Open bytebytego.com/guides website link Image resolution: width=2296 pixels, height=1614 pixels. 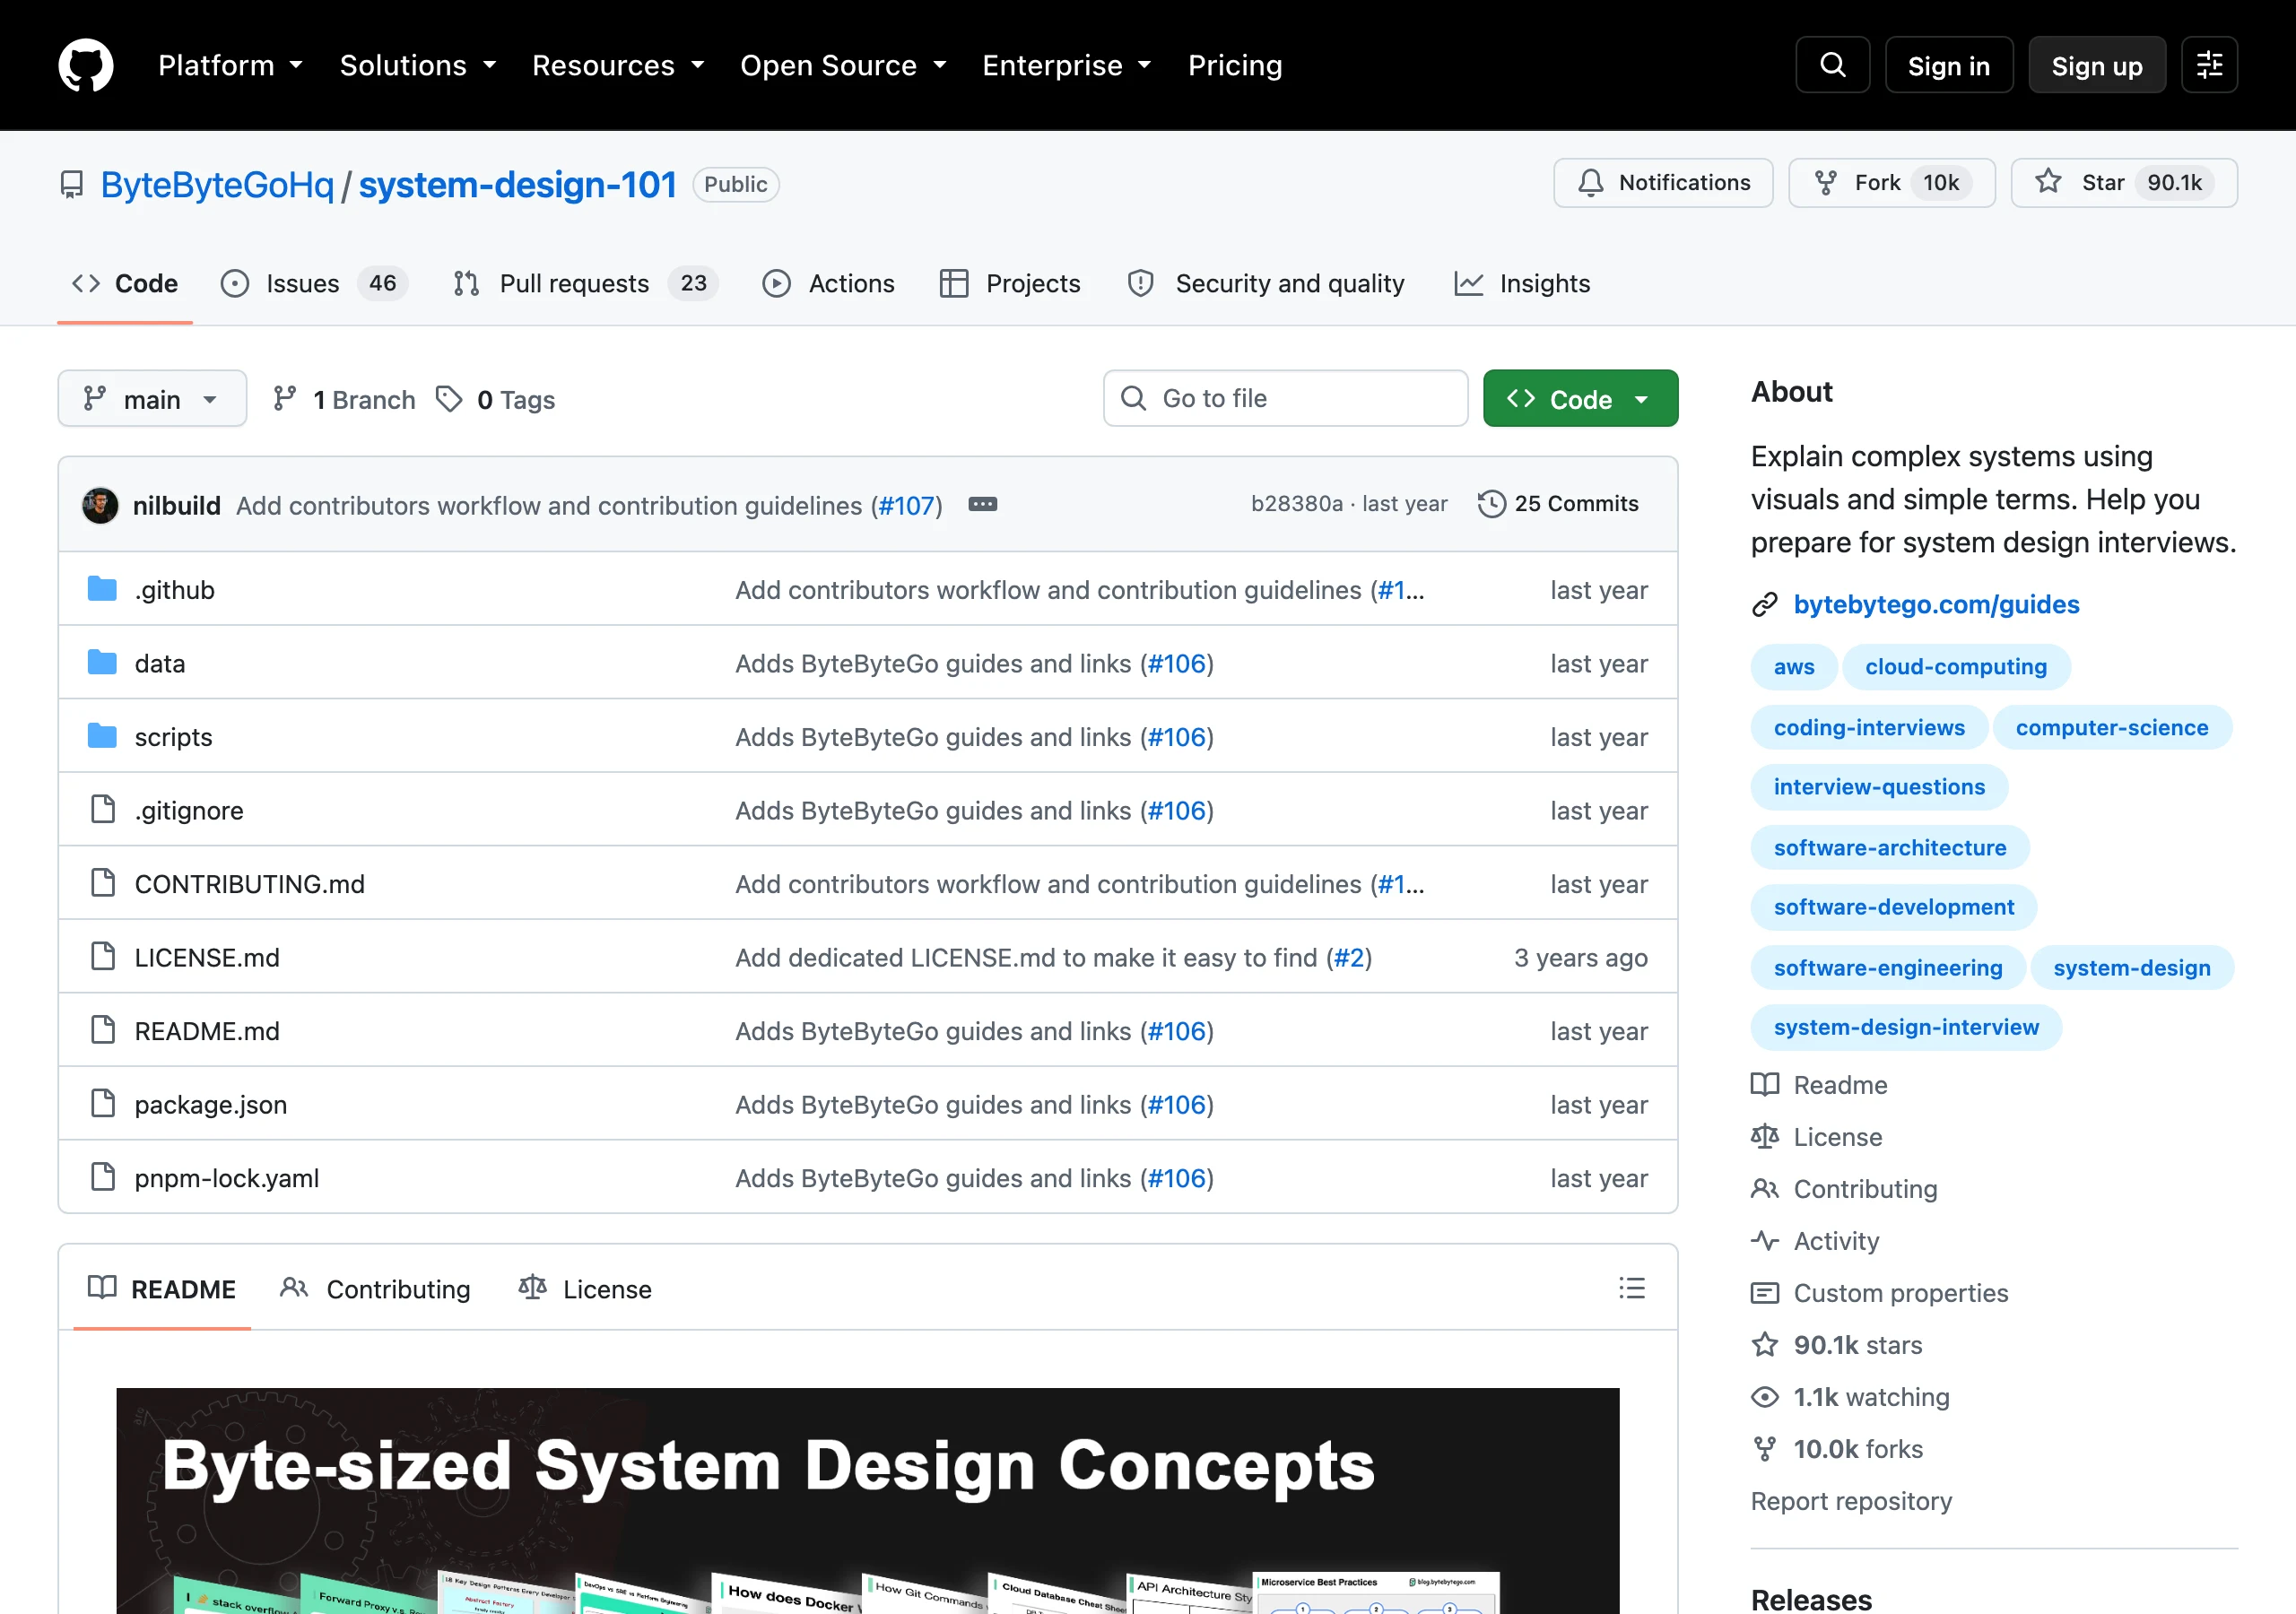(1936, 605)
